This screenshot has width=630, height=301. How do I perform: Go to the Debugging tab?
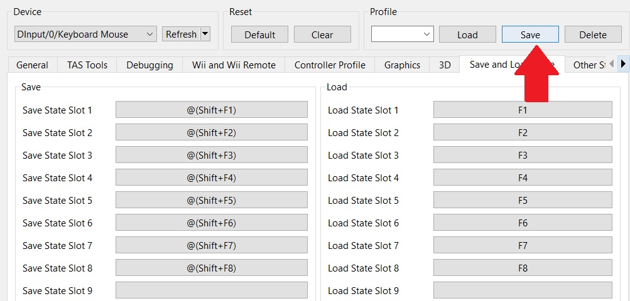149,65
